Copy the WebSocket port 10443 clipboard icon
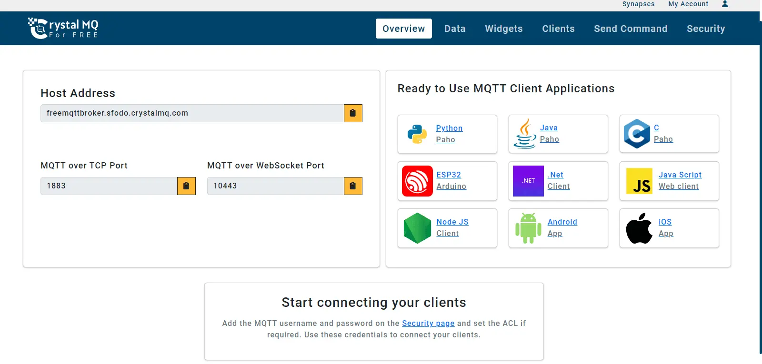762x364 pixels. pos(353,186)
